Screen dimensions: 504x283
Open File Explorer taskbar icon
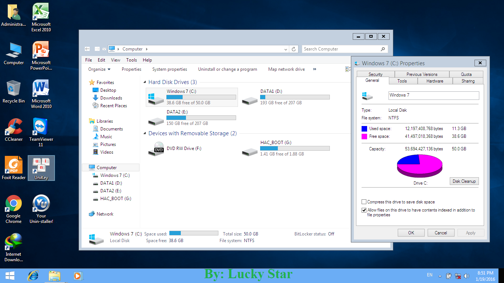coord(55,276)
